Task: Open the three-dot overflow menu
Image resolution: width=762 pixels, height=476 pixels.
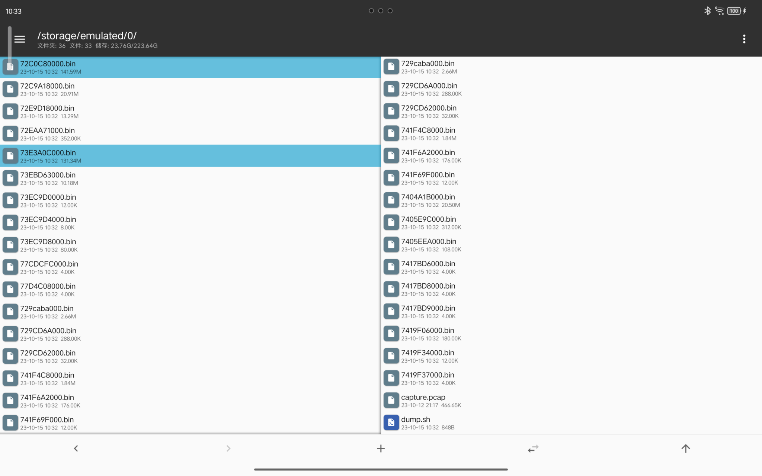Action: [x=744, y=39]
